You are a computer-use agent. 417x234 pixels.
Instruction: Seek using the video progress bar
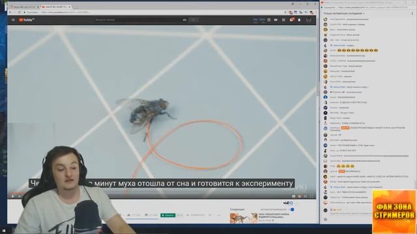point(162,193)
